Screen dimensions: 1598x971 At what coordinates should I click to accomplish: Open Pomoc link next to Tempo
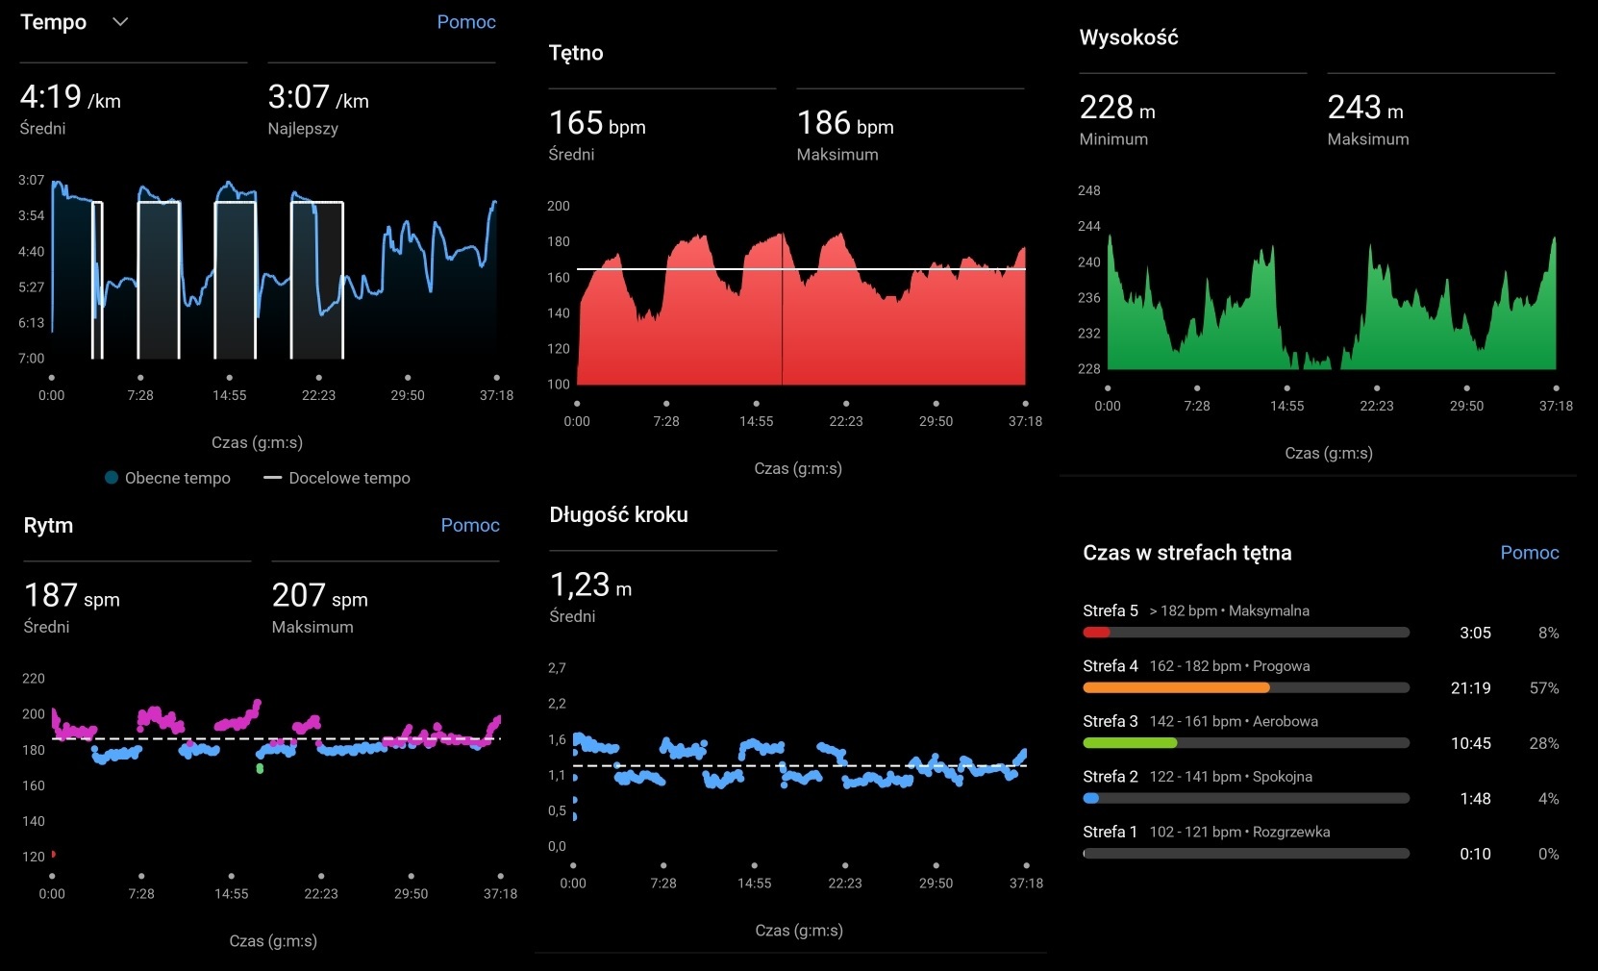(x=465, y=22)
